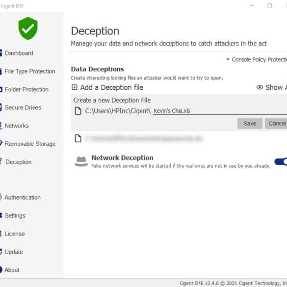287x287 pixels.
Task: Click the deception file name input field
Action: pos(220,111)
